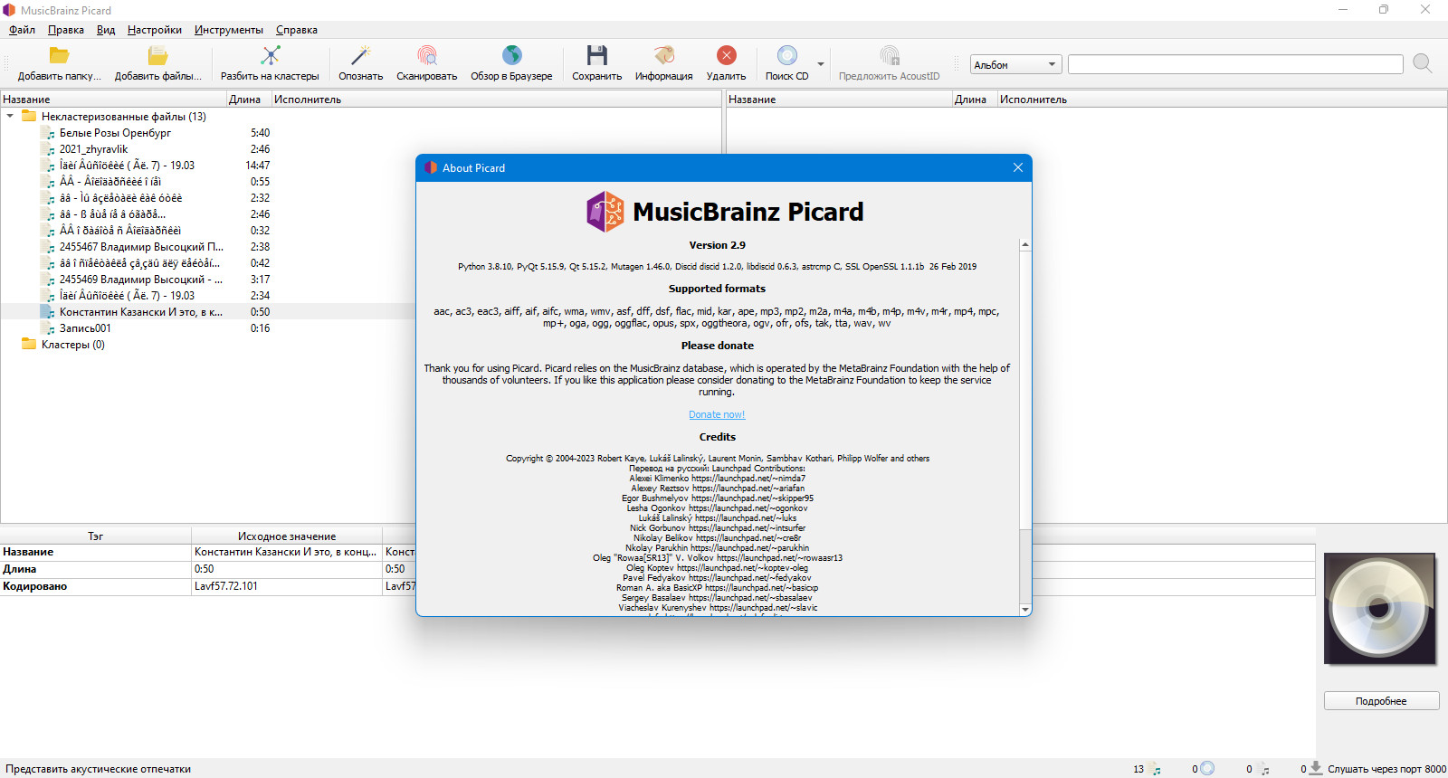Image resolution: width=1448 pixels, height=778 pixels.
Task: Select the file Запись001
Action: point(85,328)
